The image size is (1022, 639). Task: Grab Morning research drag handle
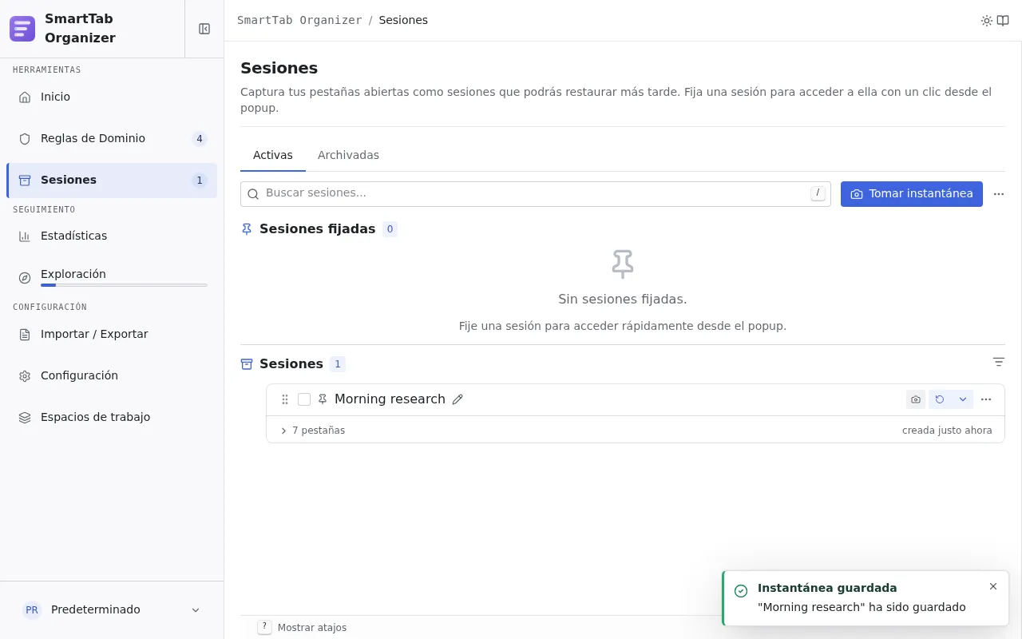tap(285, 399)
